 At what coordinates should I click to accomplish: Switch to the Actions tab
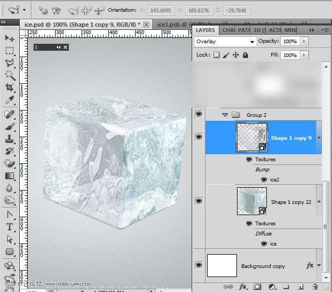[275, 30]
